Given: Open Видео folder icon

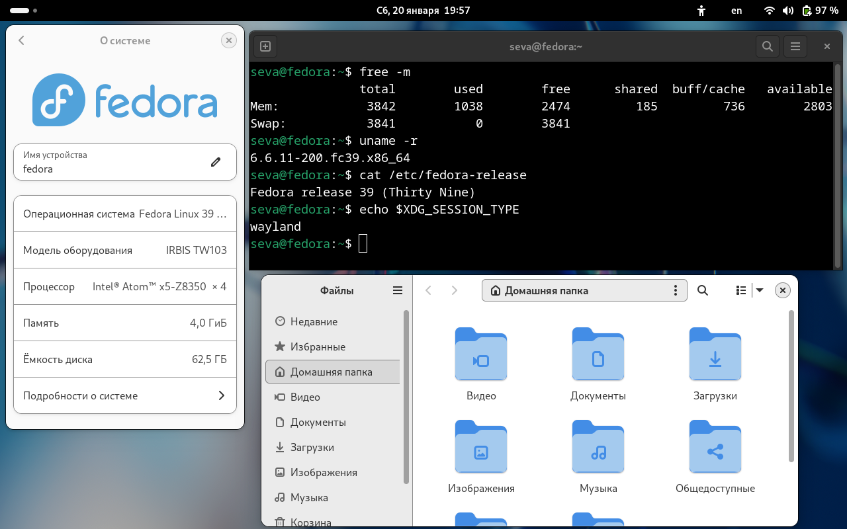Looking at the screenshot, I should click(481, 354).
